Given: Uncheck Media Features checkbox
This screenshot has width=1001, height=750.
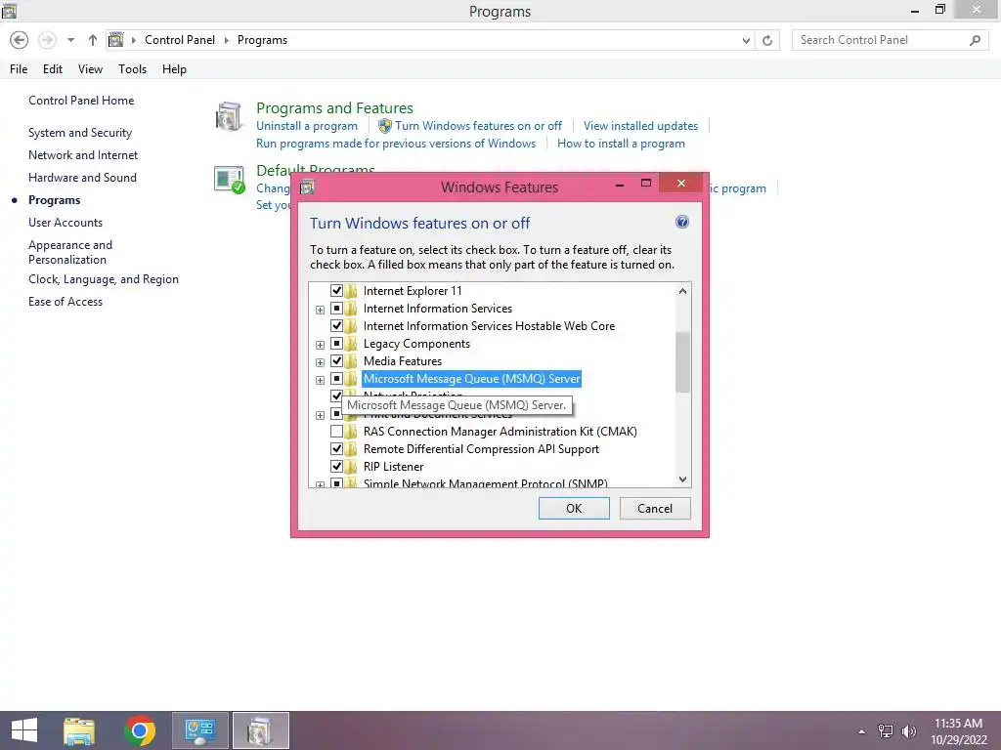Looking at the screenshot, I should pos(336,361).
